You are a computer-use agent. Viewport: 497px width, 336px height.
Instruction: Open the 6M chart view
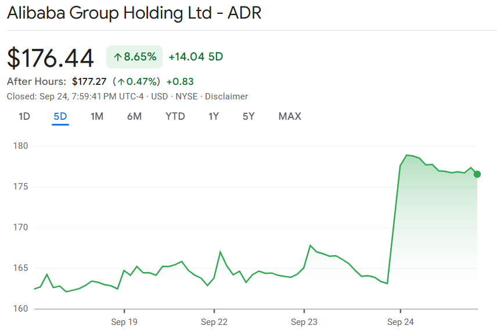(134, 116)
